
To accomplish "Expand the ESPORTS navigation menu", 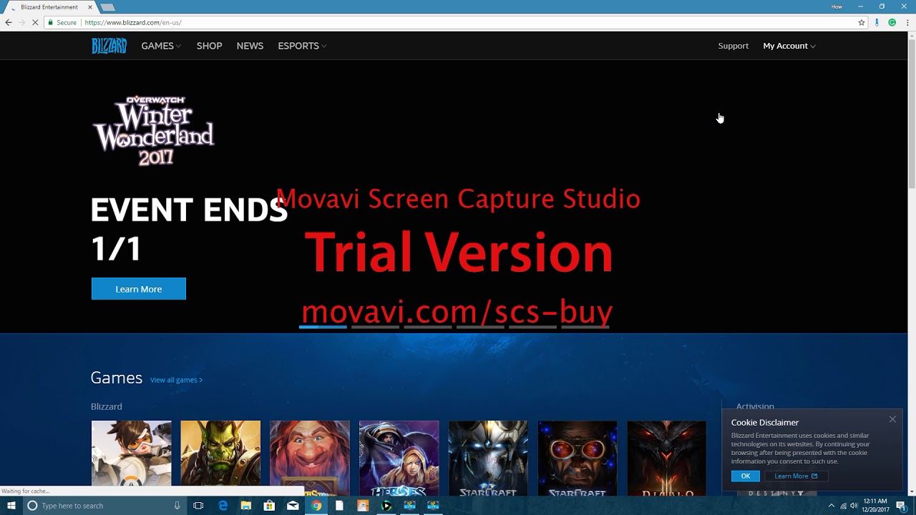I will tap(302, 46).
